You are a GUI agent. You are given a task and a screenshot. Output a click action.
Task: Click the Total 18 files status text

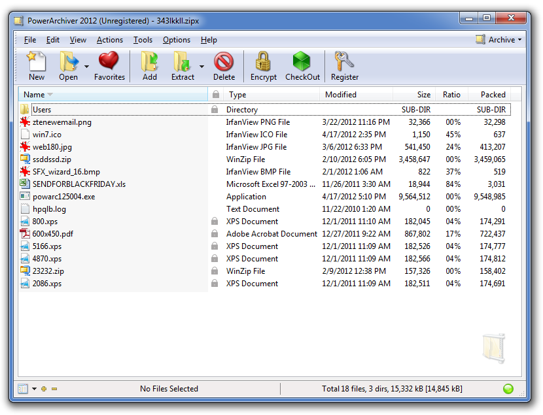[x=392, y=389]
